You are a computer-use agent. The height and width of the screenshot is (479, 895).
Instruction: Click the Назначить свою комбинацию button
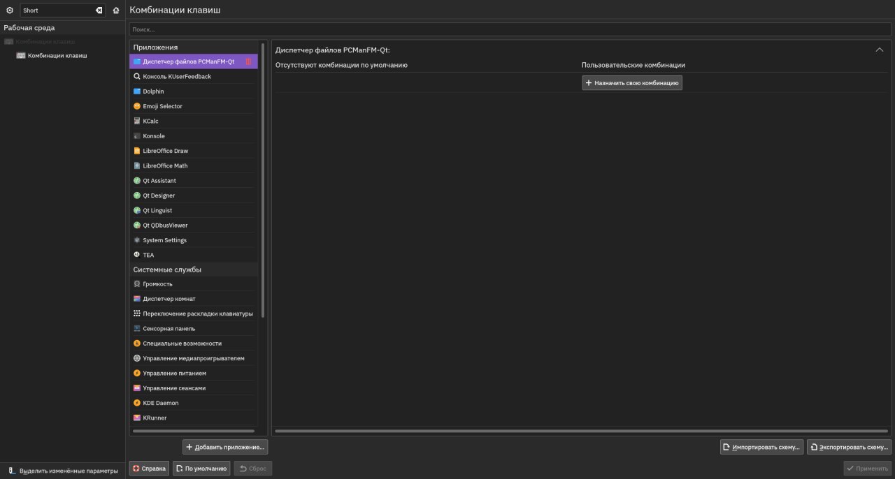tap(632, 82)
